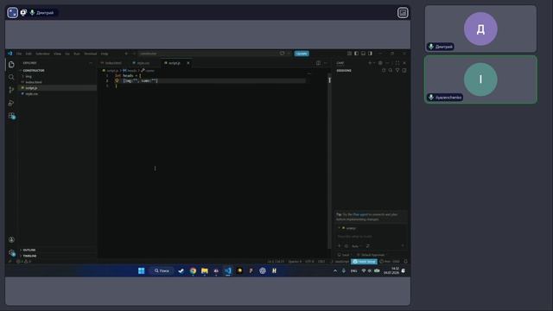This screenshot has height=311, width=553.
Task: Open the Selection menu
Action: (42, 54)
